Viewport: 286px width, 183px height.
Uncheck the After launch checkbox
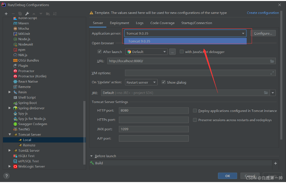point(99,52)
